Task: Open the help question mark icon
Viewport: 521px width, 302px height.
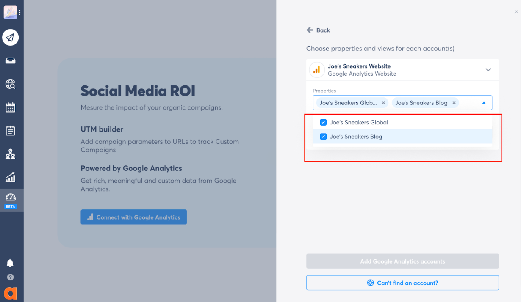Action: tap(10, 277)
